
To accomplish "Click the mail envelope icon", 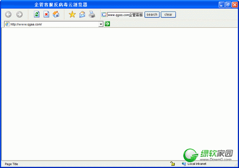I will [x=82, y=14].
